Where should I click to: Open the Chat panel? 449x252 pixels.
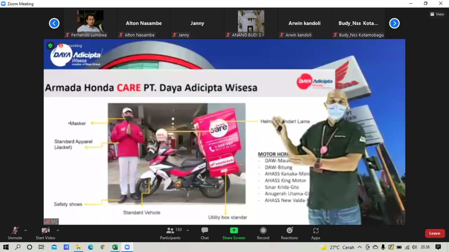pyautogui.click(x=205, y=233)
